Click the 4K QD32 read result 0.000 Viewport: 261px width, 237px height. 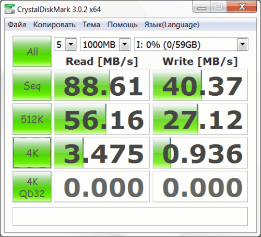102,187
